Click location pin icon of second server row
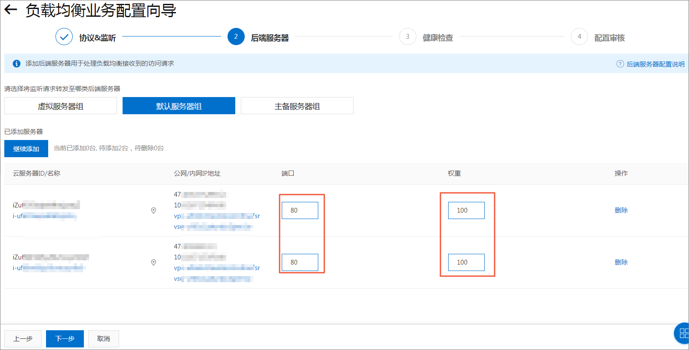Viewport: 689px width, 350px height. click(154, 262)
